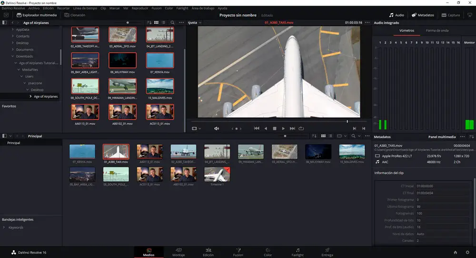
Task: Open the Color grading page
Action: pos(268,252)
